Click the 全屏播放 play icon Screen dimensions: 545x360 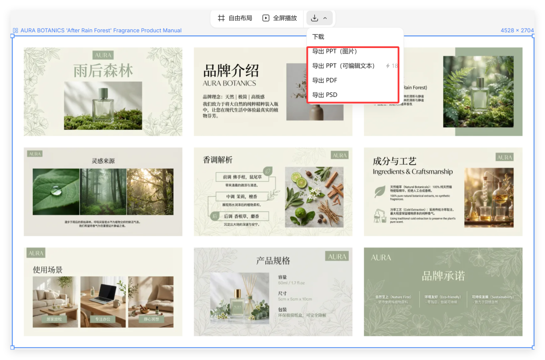click(x=265, y=18)
